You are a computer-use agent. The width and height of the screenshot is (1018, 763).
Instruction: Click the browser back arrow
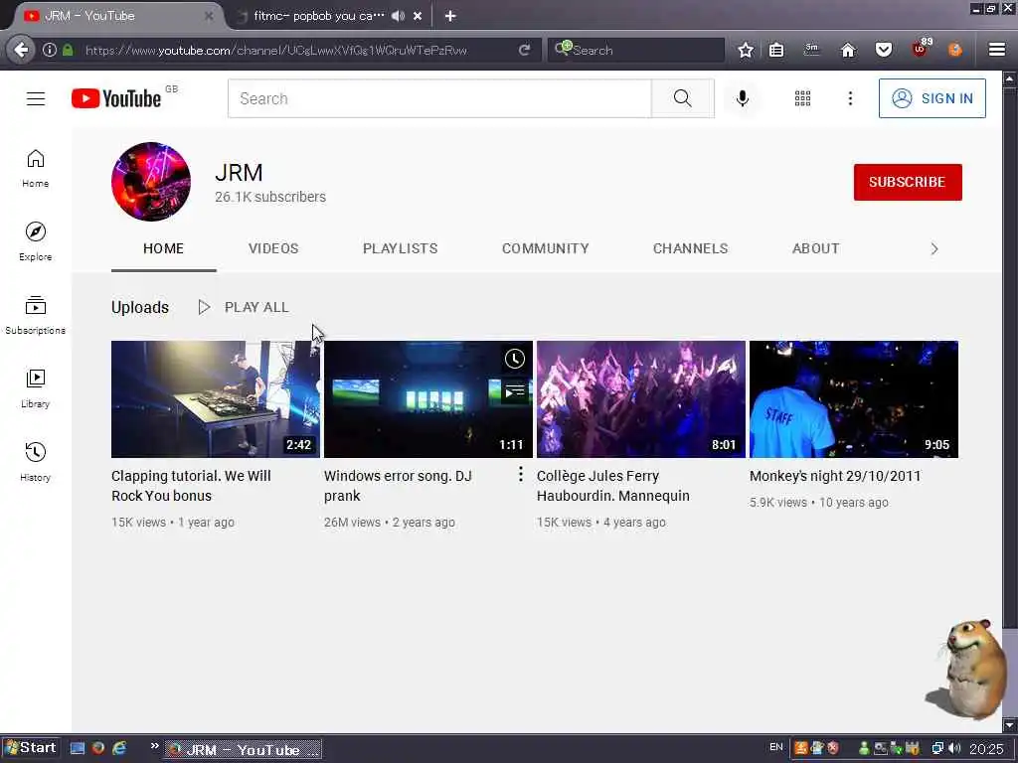click(22, 50)
